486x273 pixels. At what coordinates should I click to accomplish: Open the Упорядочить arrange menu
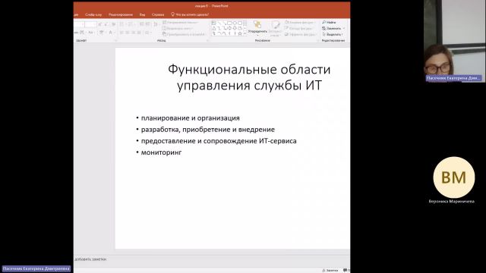click(257, 28)
